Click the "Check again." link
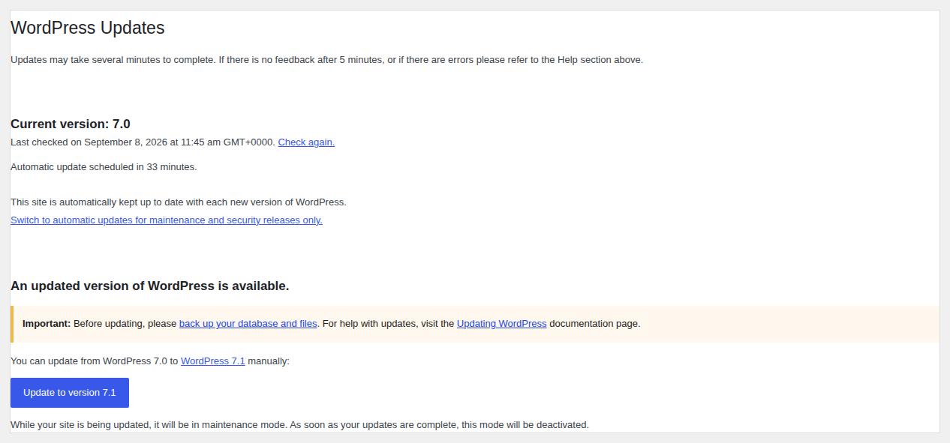Image resolution: width=950 pixels, height=443 pixels. point(306,142)
